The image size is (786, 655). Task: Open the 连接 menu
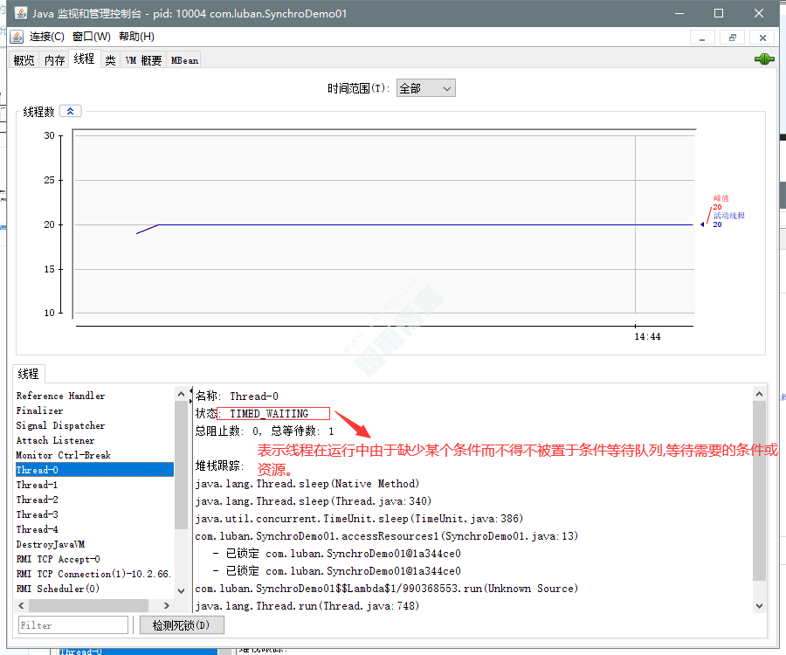tap(46, 37)
